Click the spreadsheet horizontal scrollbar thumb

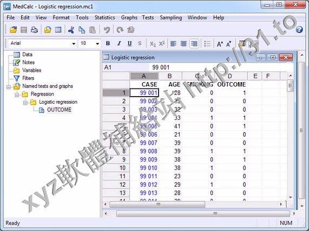click(x=157, y=205)
